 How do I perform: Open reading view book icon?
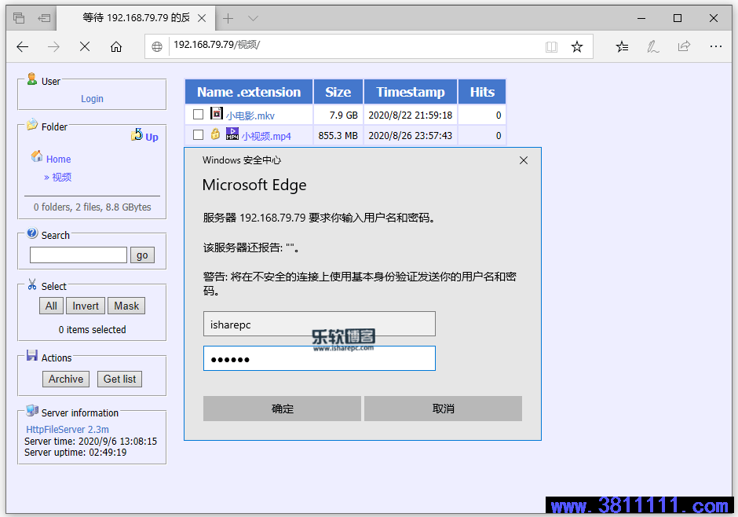pyautogui.click(x=552, y=46)
